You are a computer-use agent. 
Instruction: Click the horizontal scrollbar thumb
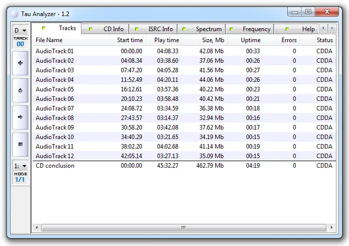click(x=184, y=227)
